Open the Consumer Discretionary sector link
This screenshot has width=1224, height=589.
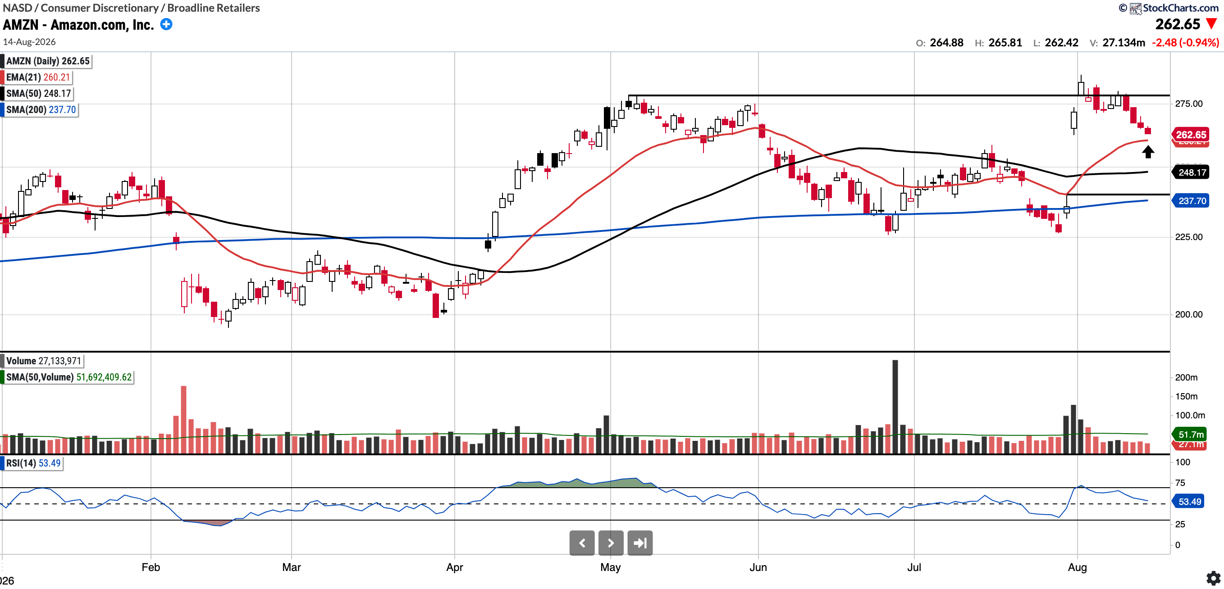coord(100,8)
